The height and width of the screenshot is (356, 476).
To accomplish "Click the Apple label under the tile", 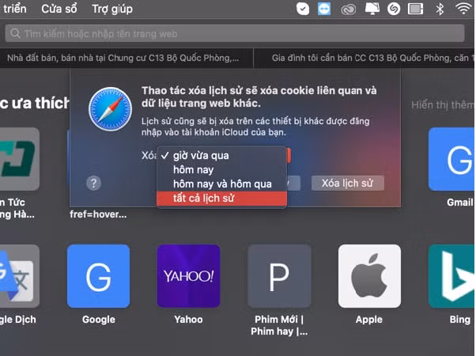I will pos(369,320).
